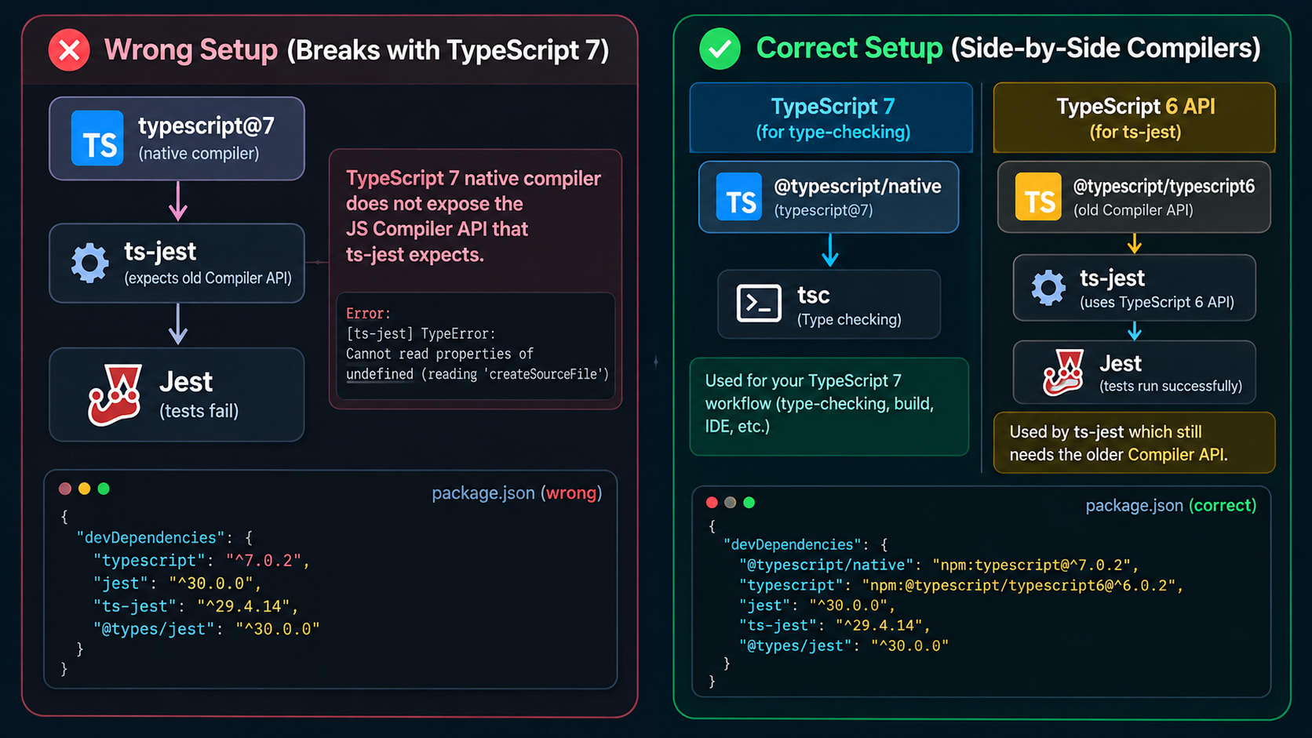This screenshot has height=738, width=1312.
Task: Click the yellow dot in wrong package.json window
Action: 84,489
